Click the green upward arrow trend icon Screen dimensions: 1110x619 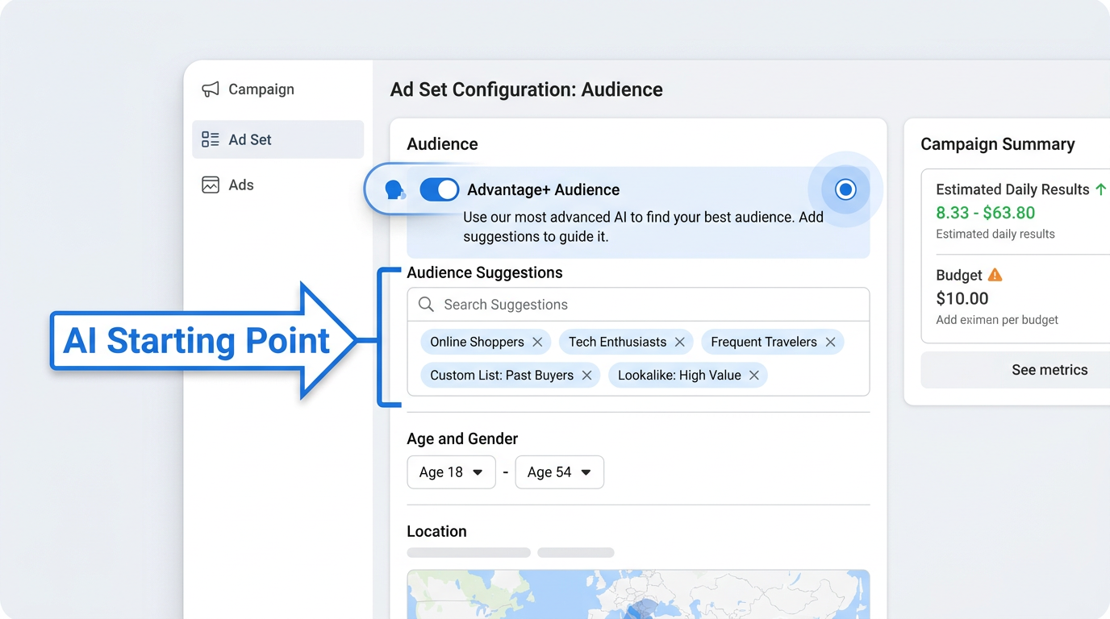point(1100,189)
